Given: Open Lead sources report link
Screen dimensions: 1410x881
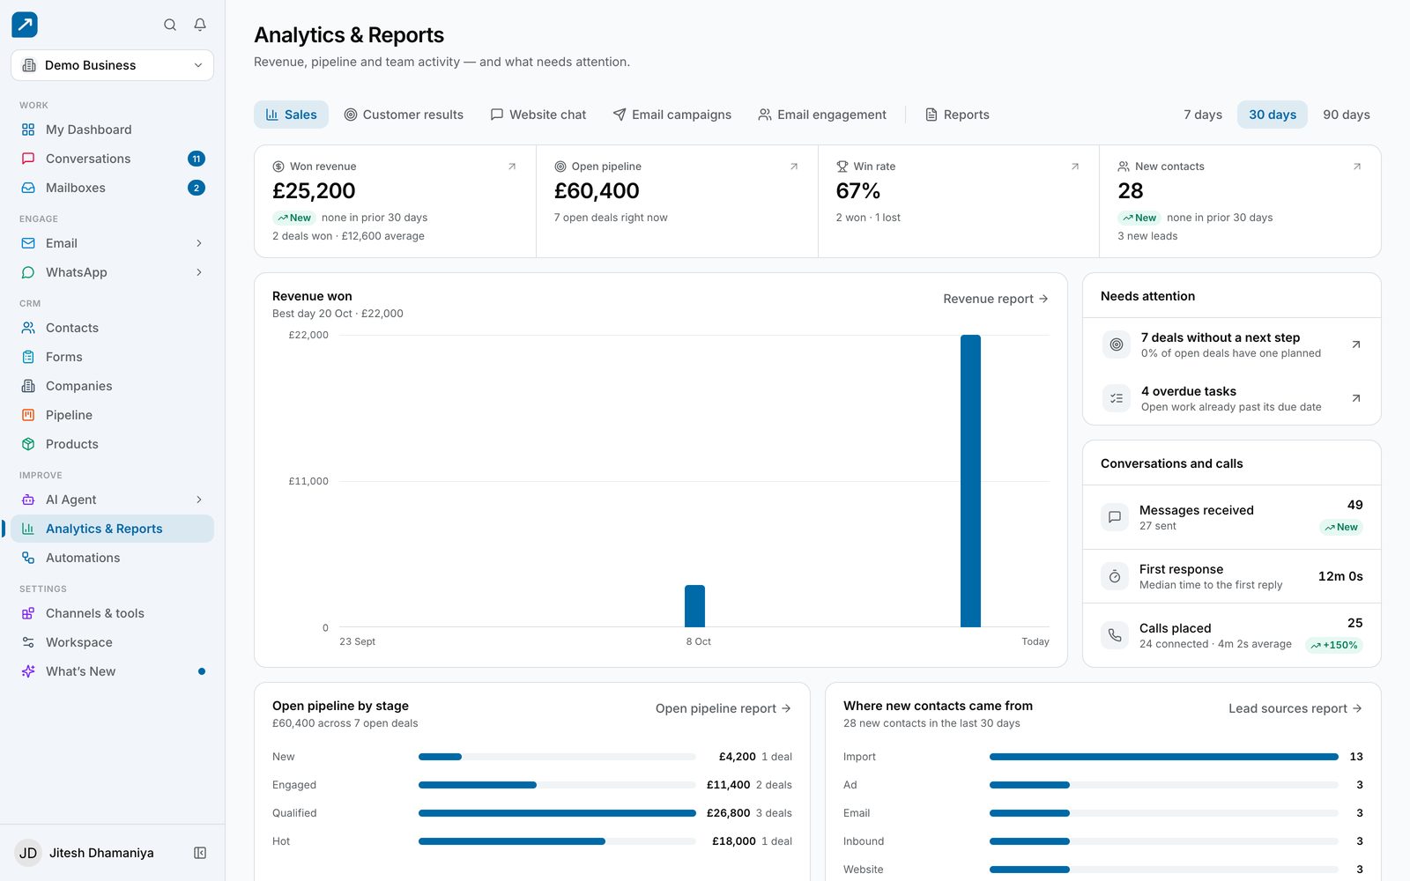Looking at the screenshot, I should (1295, 708).
